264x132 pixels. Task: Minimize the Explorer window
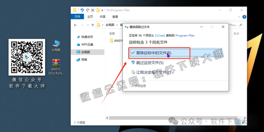(220, 10)
